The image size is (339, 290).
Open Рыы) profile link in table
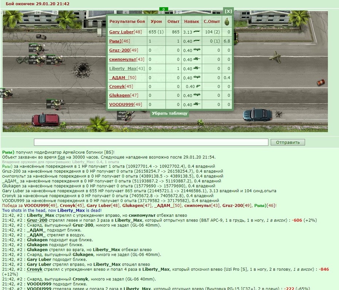point(115,41)
